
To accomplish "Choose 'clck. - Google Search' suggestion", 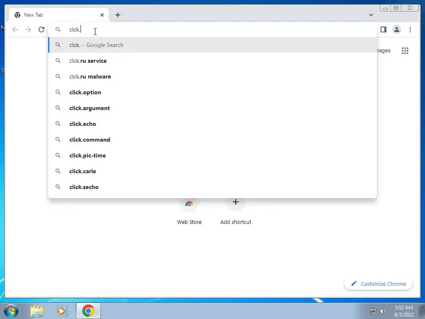I will pos(212,45).
